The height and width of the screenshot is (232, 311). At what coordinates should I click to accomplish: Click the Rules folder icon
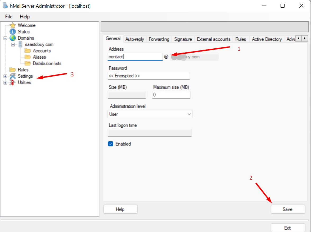click(x=13, y=69)
